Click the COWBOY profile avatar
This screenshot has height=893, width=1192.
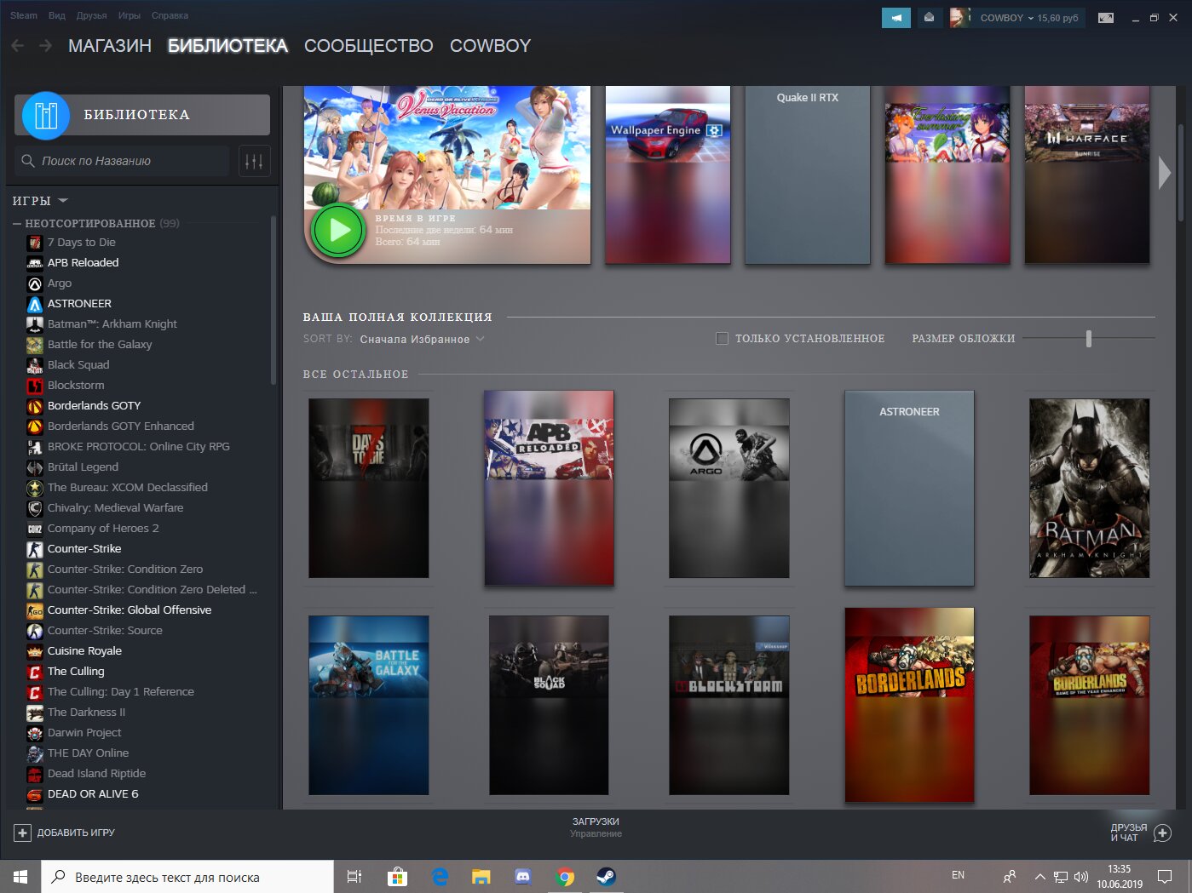(960, 17)
